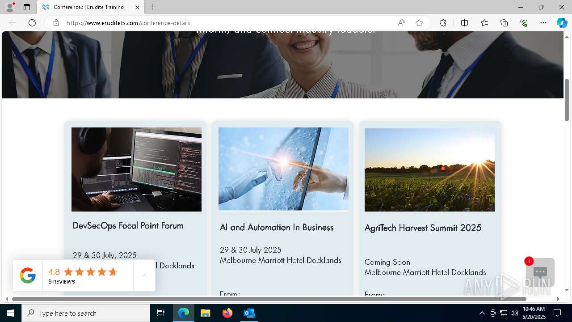Open Outlook from taskbar
This screenshot has height=322, width=572.
click(249, 313)
